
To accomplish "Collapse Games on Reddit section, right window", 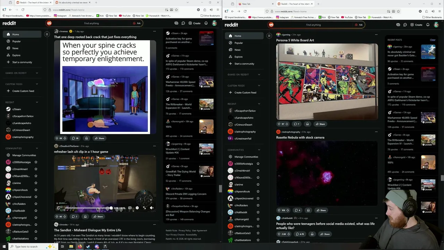I will [259, 74].
